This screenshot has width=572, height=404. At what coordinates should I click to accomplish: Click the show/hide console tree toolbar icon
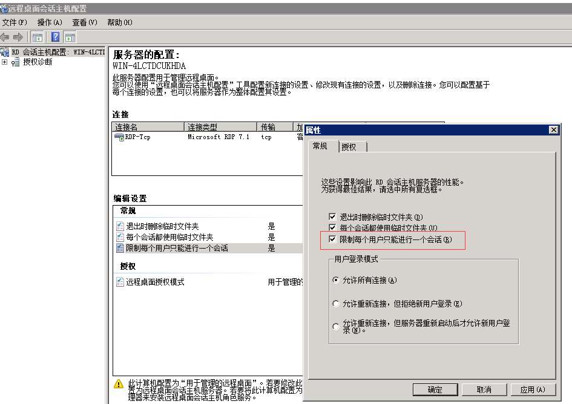[x=38, y=37]
